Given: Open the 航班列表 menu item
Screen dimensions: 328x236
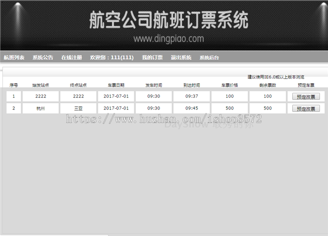Looking at the screenshot, I should click(x=14, y=57).
